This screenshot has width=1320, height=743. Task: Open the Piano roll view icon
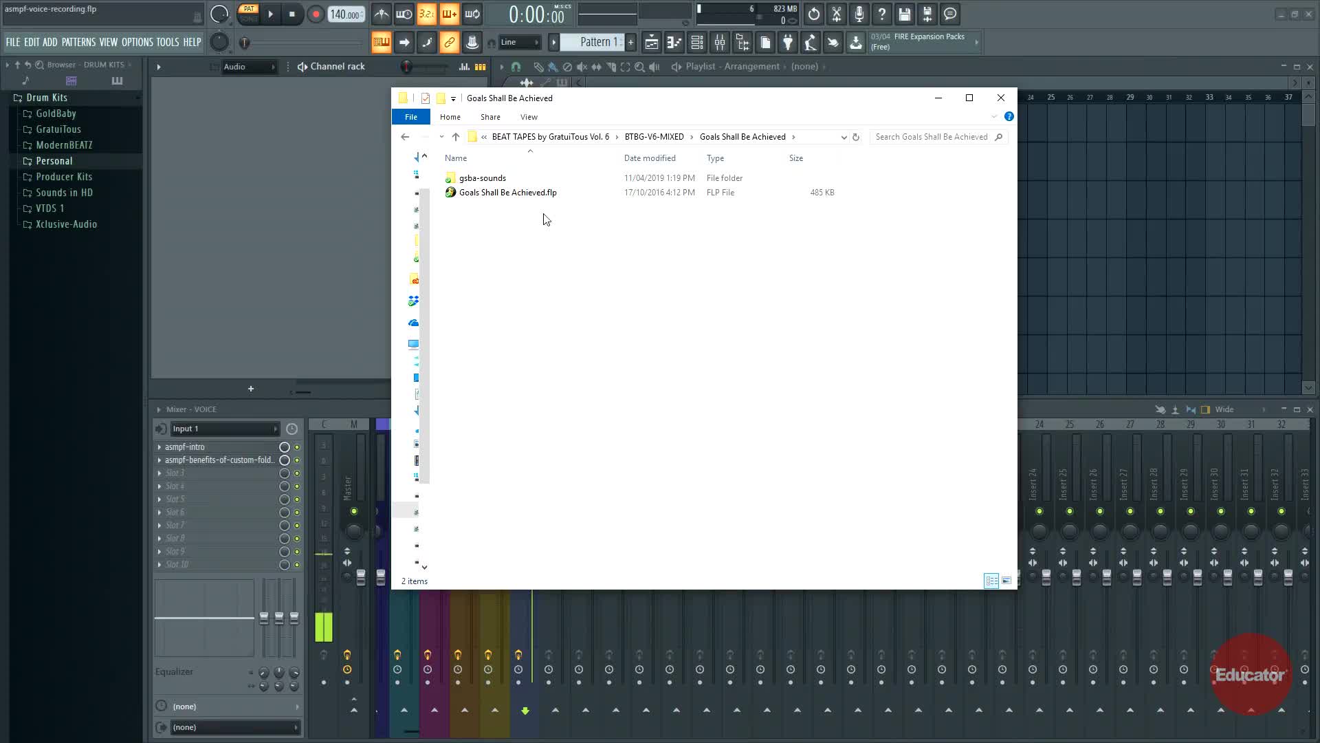[x=674, y=43]
